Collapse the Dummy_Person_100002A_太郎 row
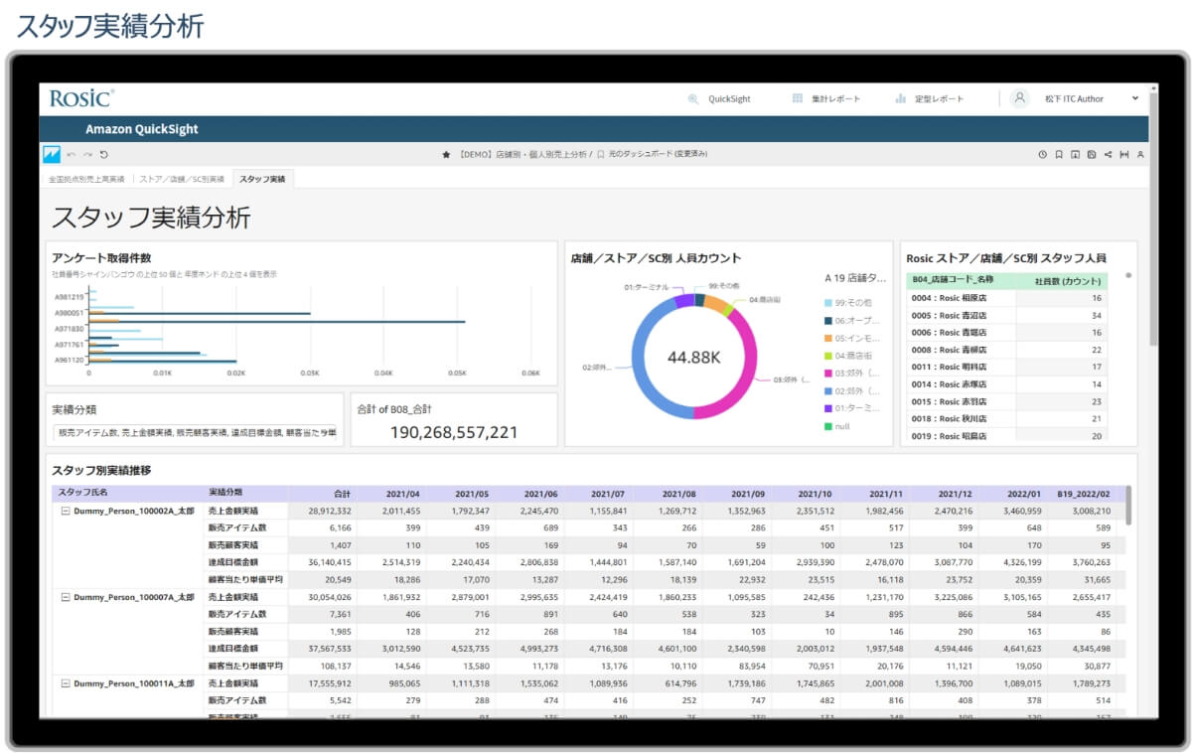The image size is (1192, 753). (66, 511)
